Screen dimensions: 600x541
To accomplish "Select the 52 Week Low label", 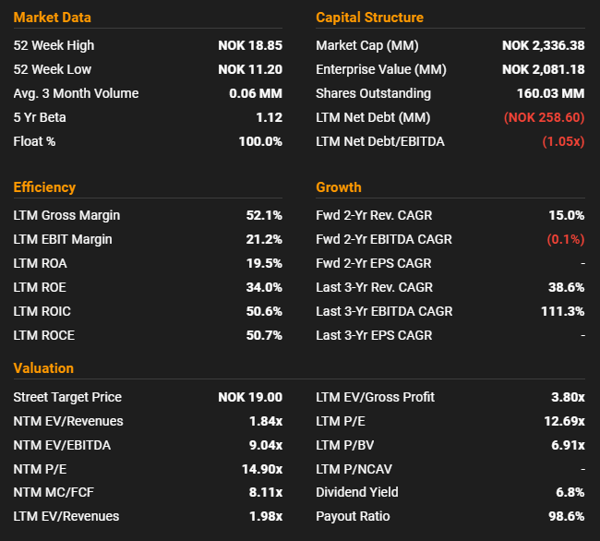I will click(x=53, y=69).
